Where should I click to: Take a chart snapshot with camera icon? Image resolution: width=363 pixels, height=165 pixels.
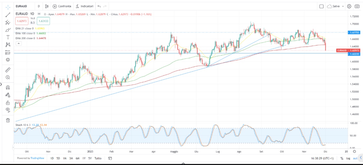click(357, 6)
